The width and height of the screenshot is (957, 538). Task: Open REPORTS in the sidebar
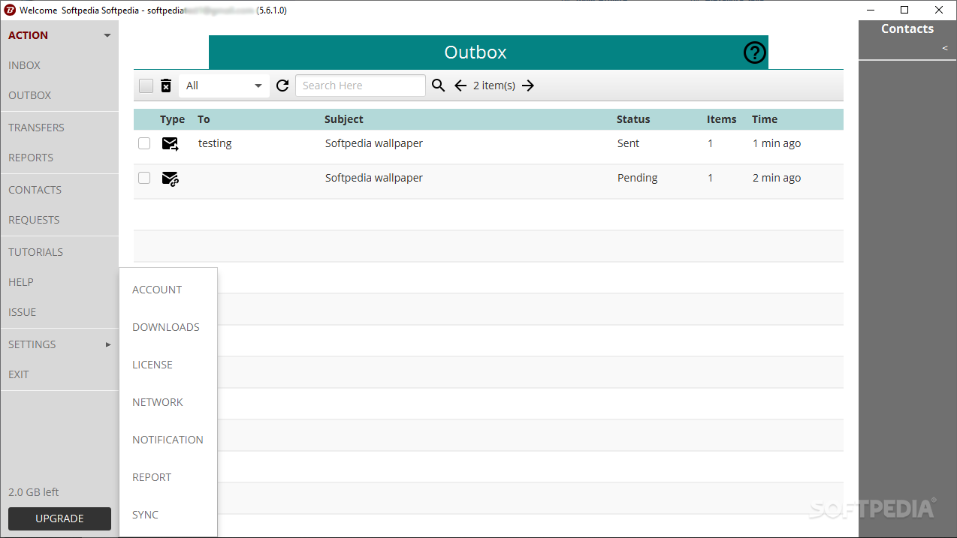[31, 158]
